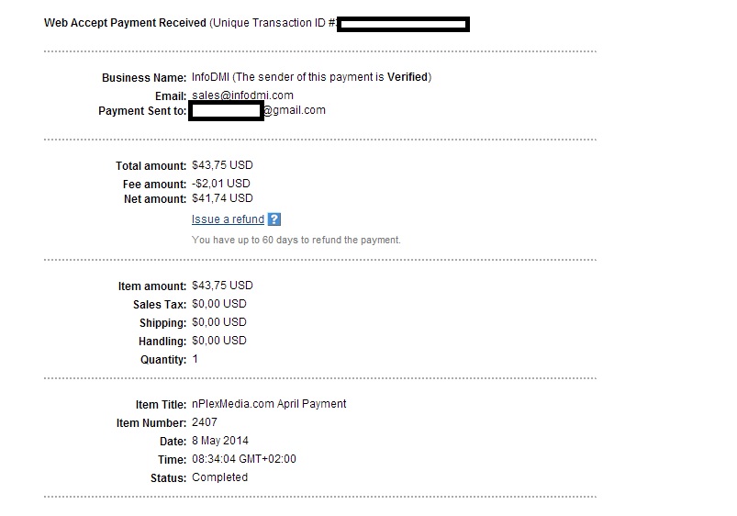Click the Sales Tax $0,00 USD value
Viewport: 737px width, 516px height.
pyautogui.click(x=219, y=304)
